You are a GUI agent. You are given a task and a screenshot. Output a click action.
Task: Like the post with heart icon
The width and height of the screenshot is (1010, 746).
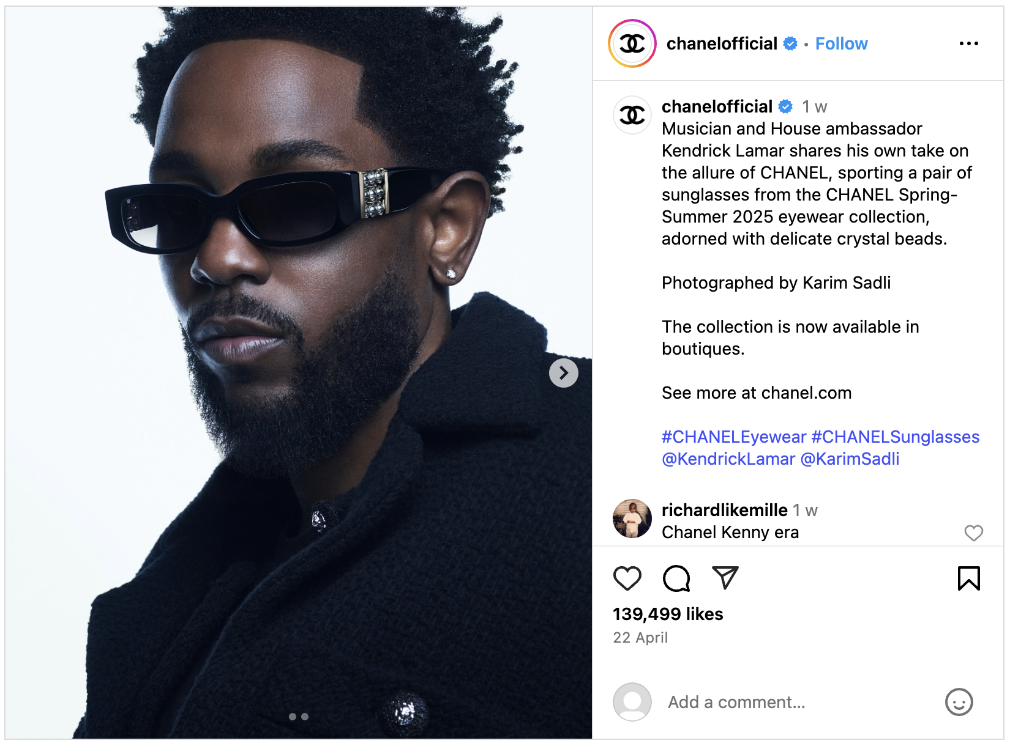627,578
